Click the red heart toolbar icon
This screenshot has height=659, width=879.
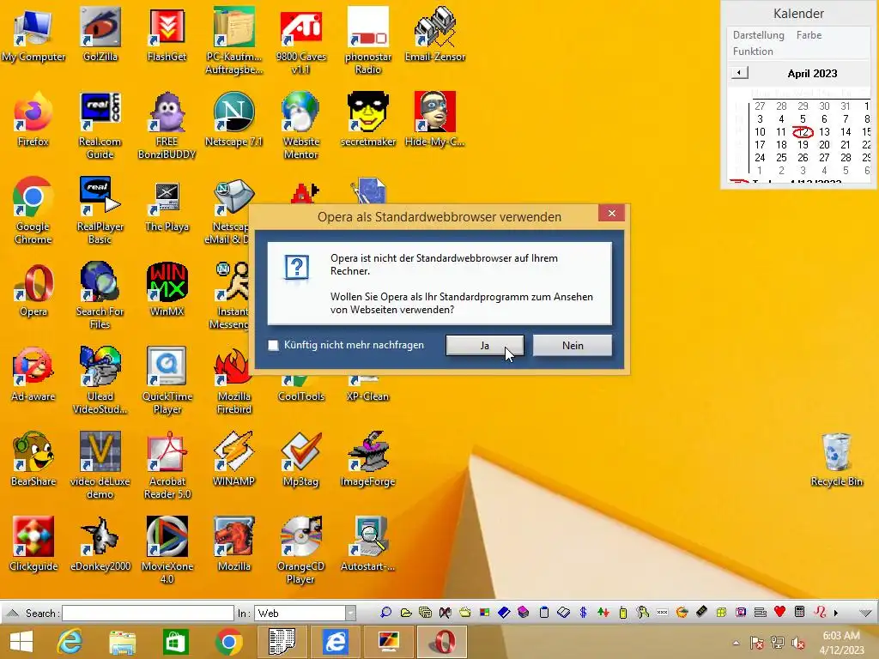click(x=779, y=612)
